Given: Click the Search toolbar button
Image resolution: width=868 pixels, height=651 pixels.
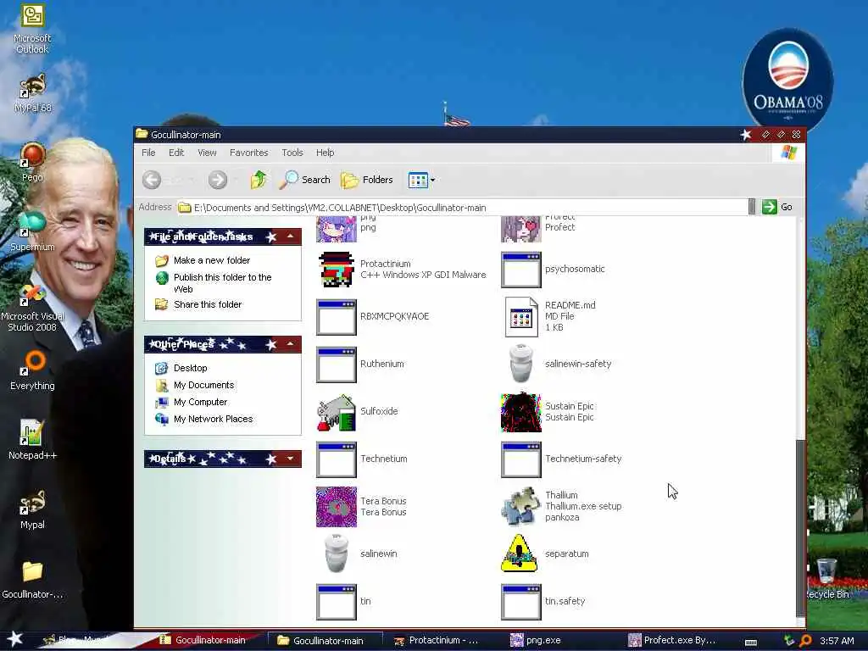Looking at the screenshot, I should (x=304, y=180).
